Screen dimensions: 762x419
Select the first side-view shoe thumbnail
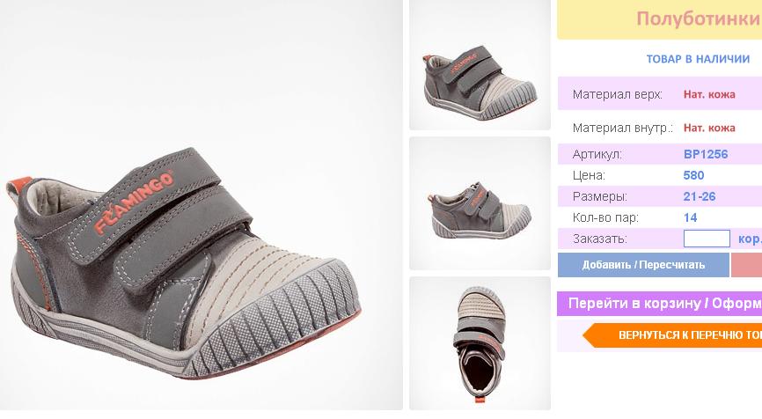pos(480,65)
